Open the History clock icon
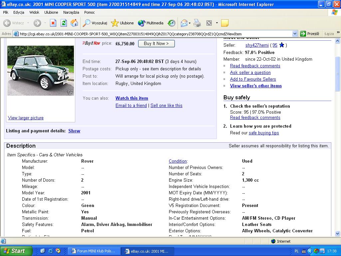 pos(171,23)
